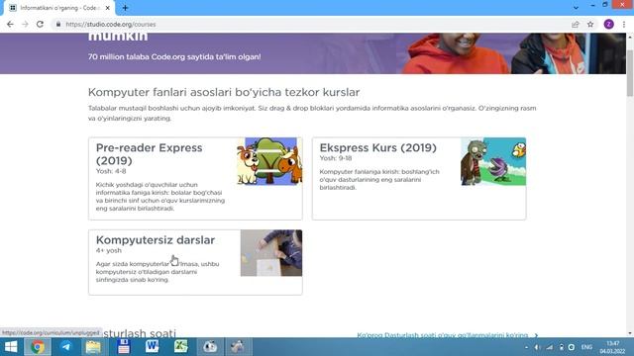Click the text Yosh: 9-18
This screenshot has height=356, width=634.
[336, 158]
